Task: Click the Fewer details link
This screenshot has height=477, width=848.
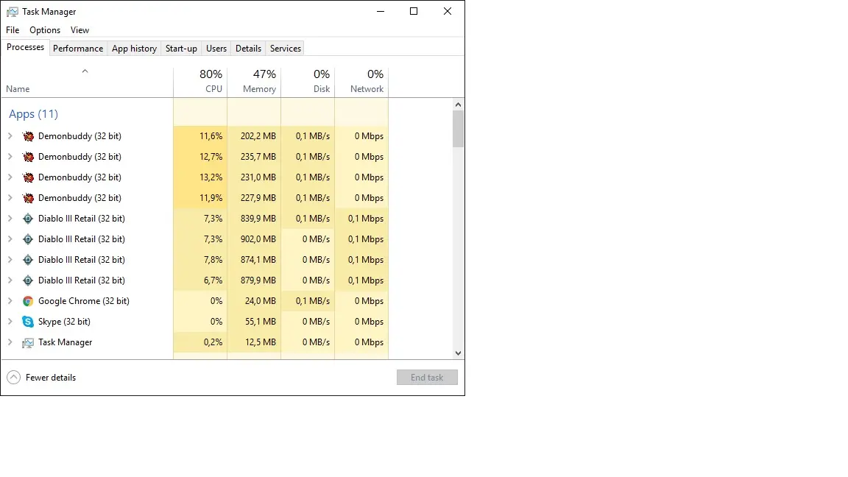Action: pos(51,378)
